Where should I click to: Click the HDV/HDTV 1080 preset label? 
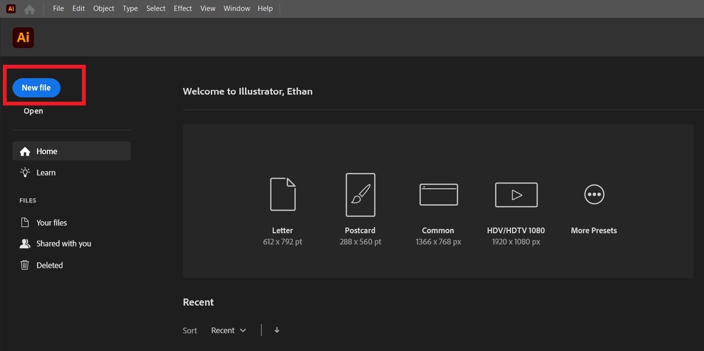(516, 230)
